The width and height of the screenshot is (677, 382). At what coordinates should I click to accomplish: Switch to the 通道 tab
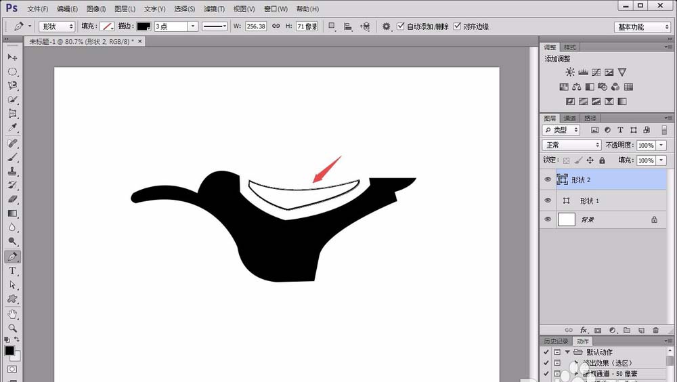(x=569, y=118)
